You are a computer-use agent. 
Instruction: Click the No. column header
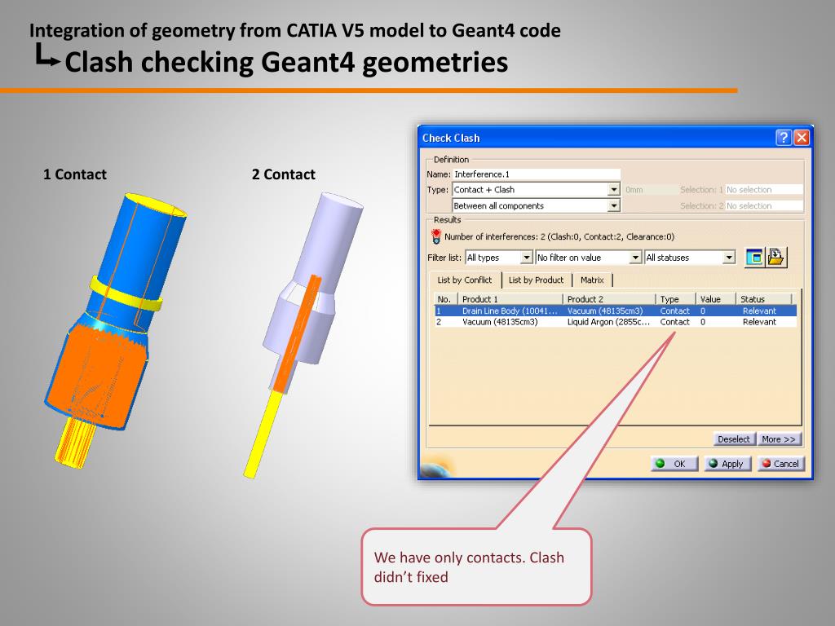[445, 299]
